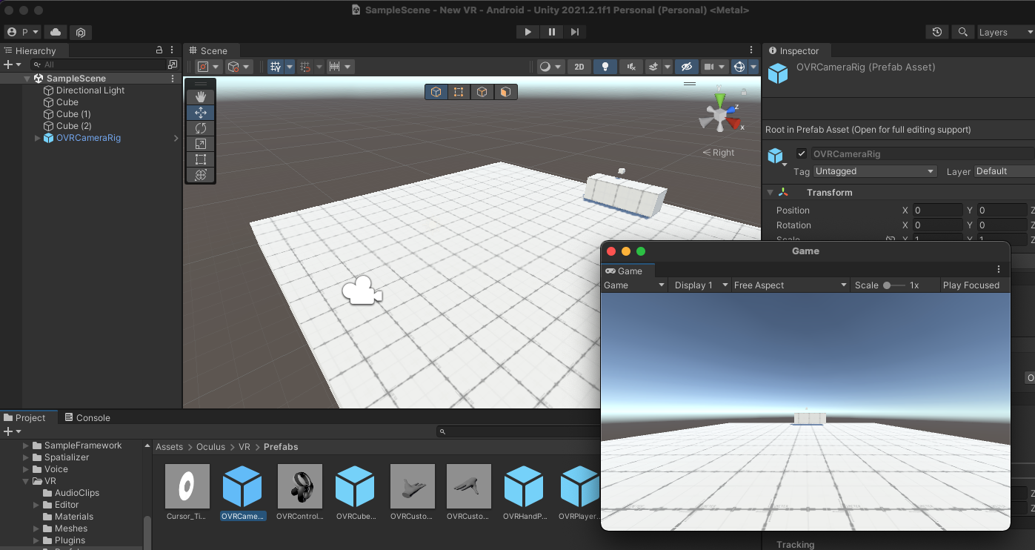Open Hierarchy create plus dropdown
1035x550 pixels.
(13, 64)
